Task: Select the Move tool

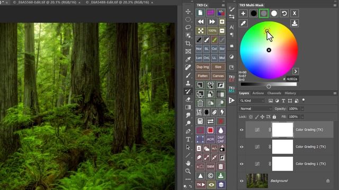Action: click(x=188, y=12)
